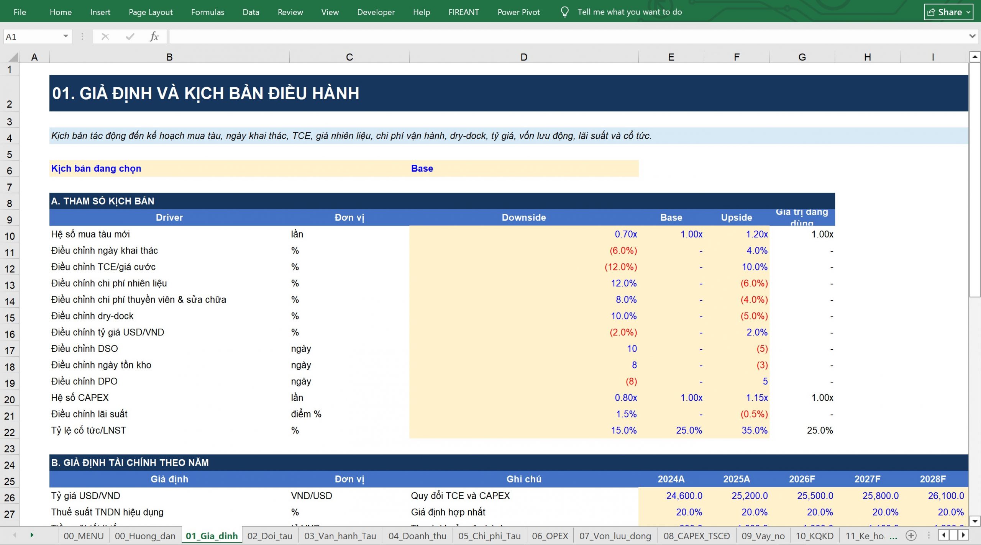The height and width of the screenshot is (545, 981).
Task: Switch to the 04_Doanh_thu sheet
Action: tap(417, 536)
